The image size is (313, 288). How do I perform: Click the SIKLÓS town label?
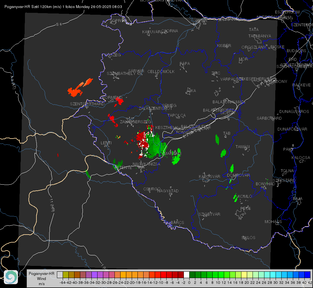[x=248, y=238]
